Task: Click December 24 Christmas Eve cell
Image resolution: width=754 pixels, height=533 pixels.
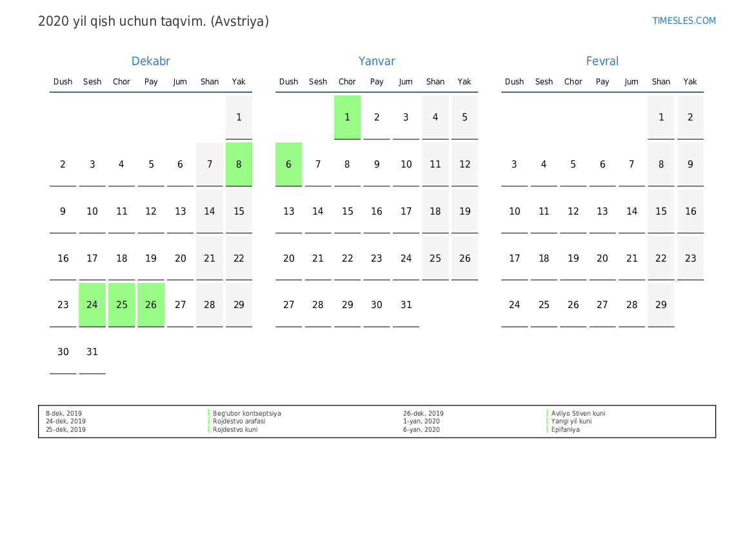Action: tap(92, 305)
